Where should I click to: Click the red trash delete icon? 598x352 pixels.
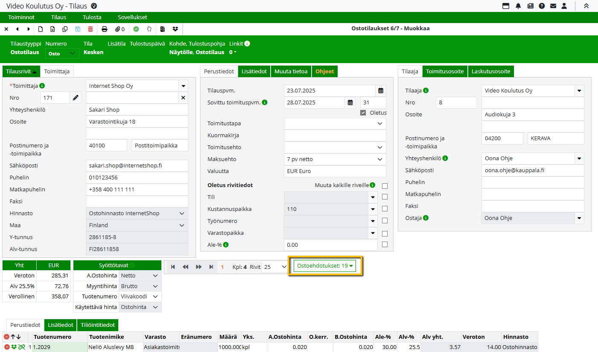click(x=90, y=29)
